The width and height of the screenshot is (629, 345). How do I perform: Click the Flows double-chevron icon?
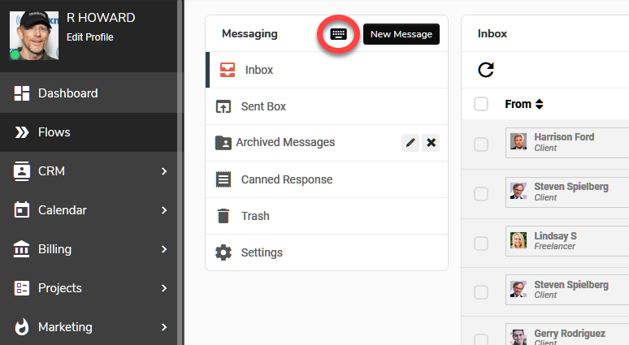coord(22,132)
